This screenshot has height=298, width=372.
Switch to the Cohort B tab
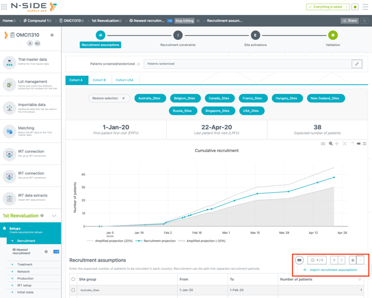click(x=99, y=80)
